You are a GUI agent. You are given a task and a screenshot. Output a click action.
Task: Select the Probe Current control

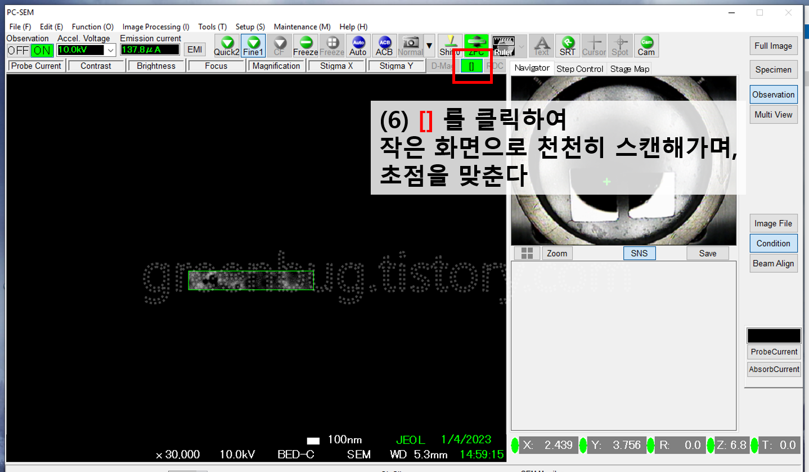click(x=37, y=66)
